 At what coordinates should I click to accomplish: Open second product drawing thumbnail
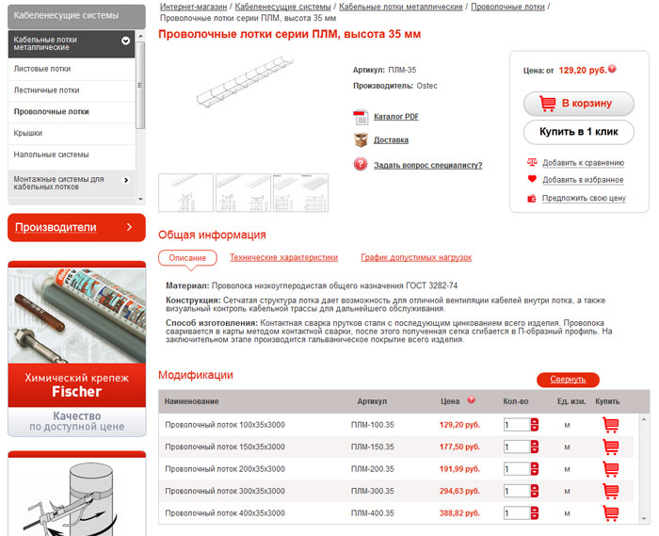[x=243, y=192]
